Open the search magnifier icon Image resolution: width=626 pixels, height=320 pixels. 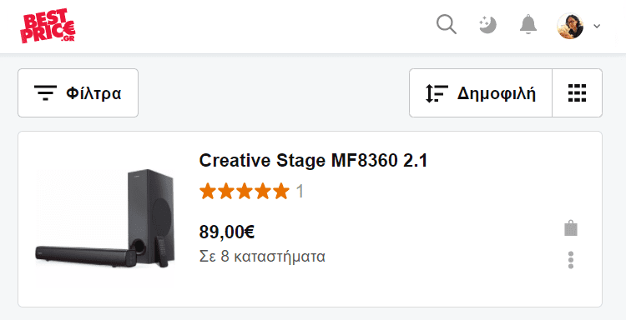(x=447, y=25)
